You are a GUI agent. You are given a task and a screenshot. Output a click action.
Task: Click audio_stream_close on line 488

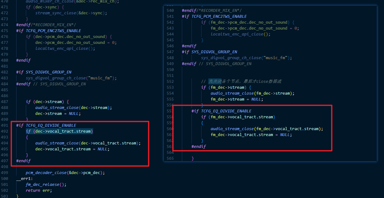pos(57,107)
